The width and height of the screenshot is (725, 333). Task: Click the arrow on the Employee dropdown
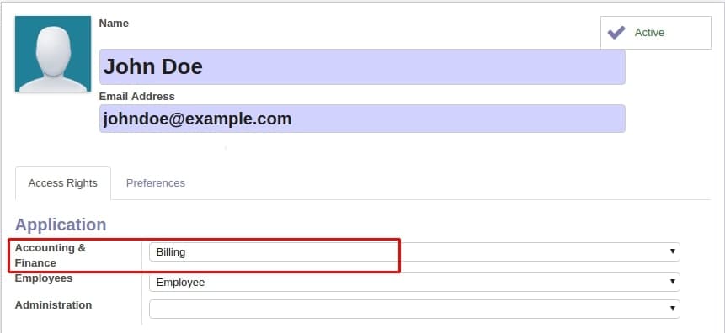click(673, 282)
